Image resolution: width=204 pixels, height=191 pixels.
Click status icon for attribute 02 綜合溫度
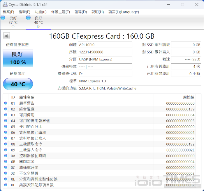[x=6, y=109]
